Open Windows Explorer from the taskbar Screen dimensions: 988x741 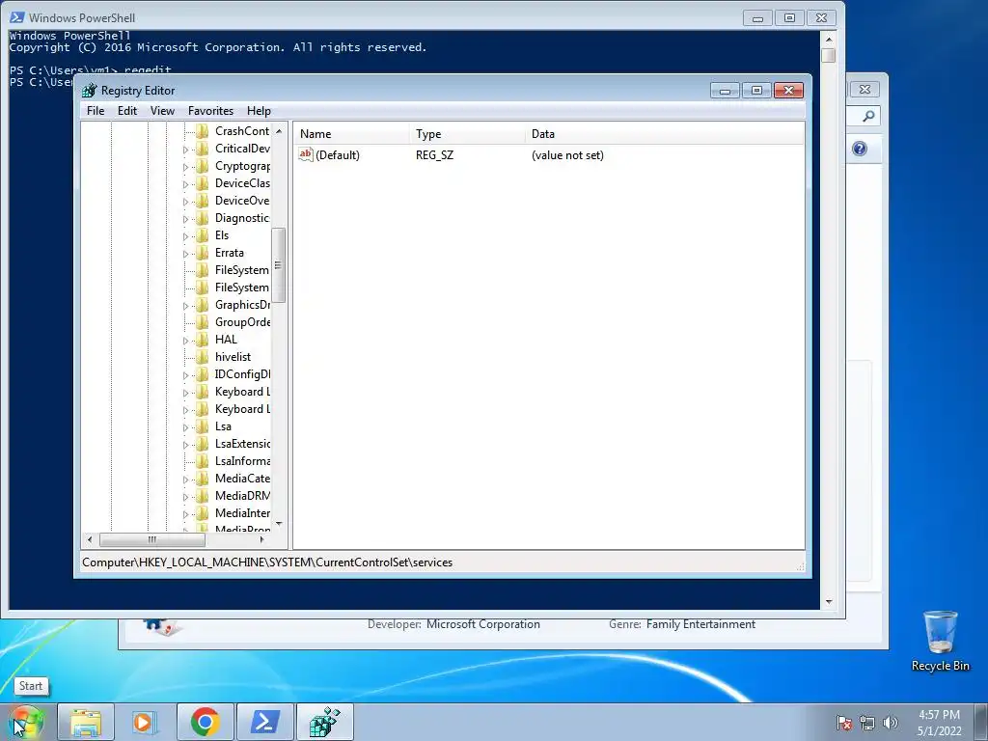86,722
